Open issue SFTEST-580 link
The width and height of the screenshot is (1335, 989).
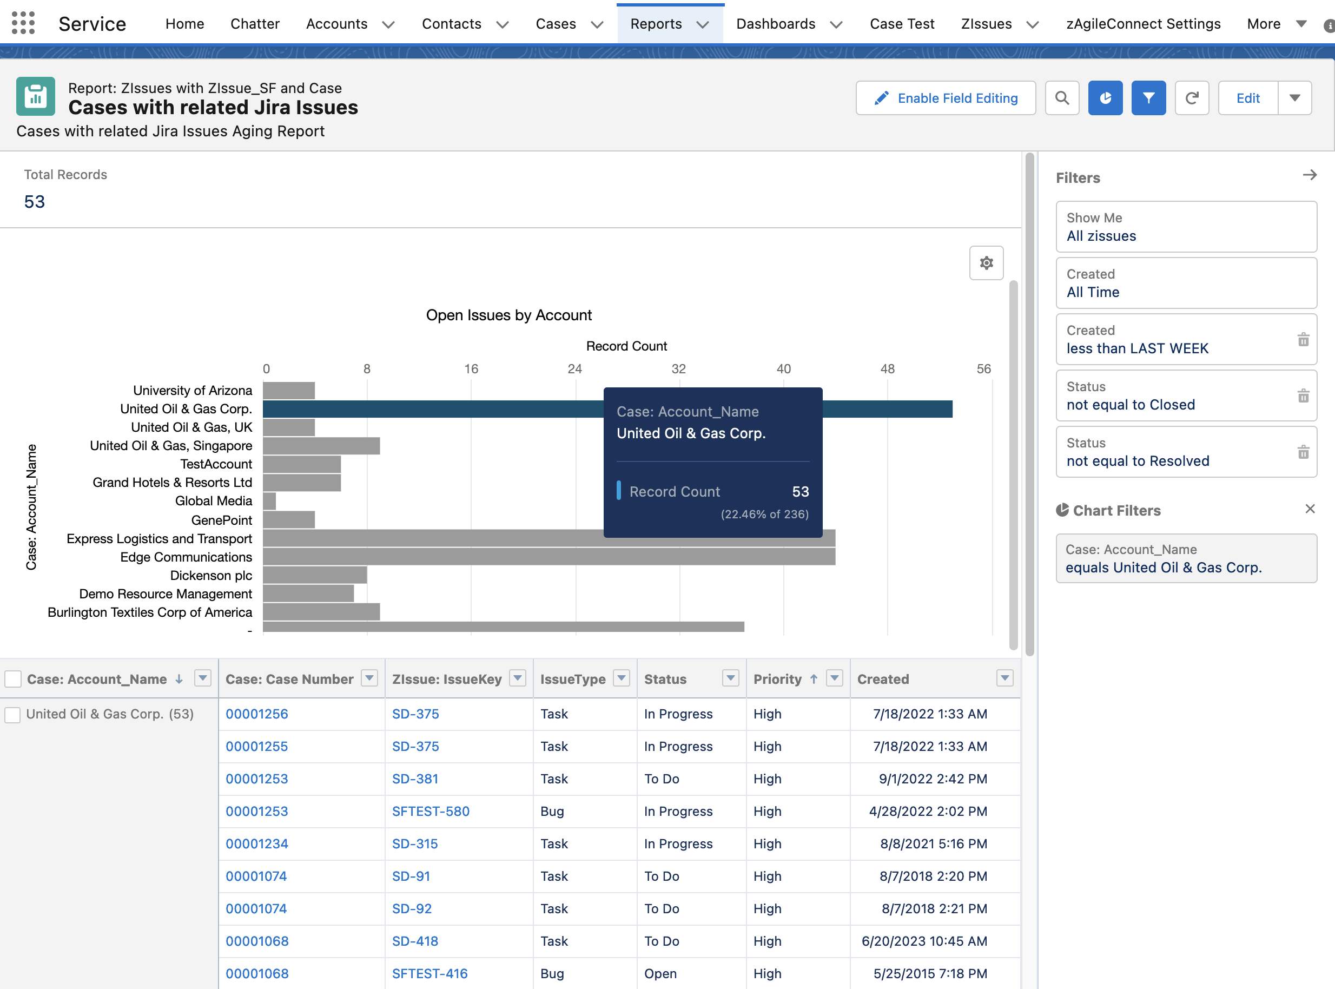(431, 812)
